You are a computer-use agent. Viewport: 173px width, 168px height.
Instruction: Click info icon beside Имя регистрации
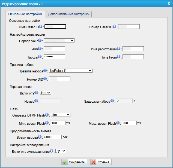119,48
